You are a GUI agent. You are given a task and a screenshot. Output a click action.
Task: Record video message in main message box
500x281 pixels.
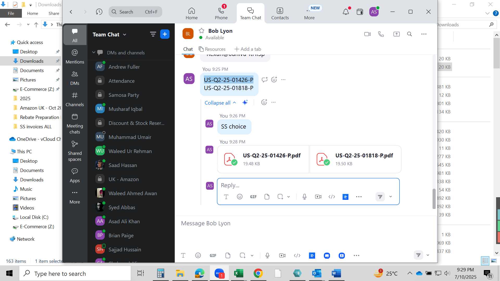(282, 256)
